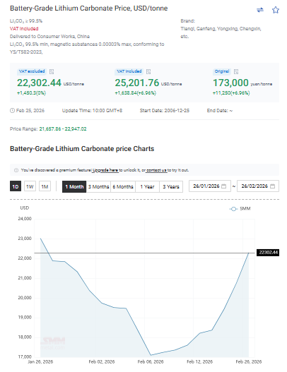Click the 25,201.76 VAT included price
Image resolution: width=287 pixels, height=372 pixels.
click(137, 83)
